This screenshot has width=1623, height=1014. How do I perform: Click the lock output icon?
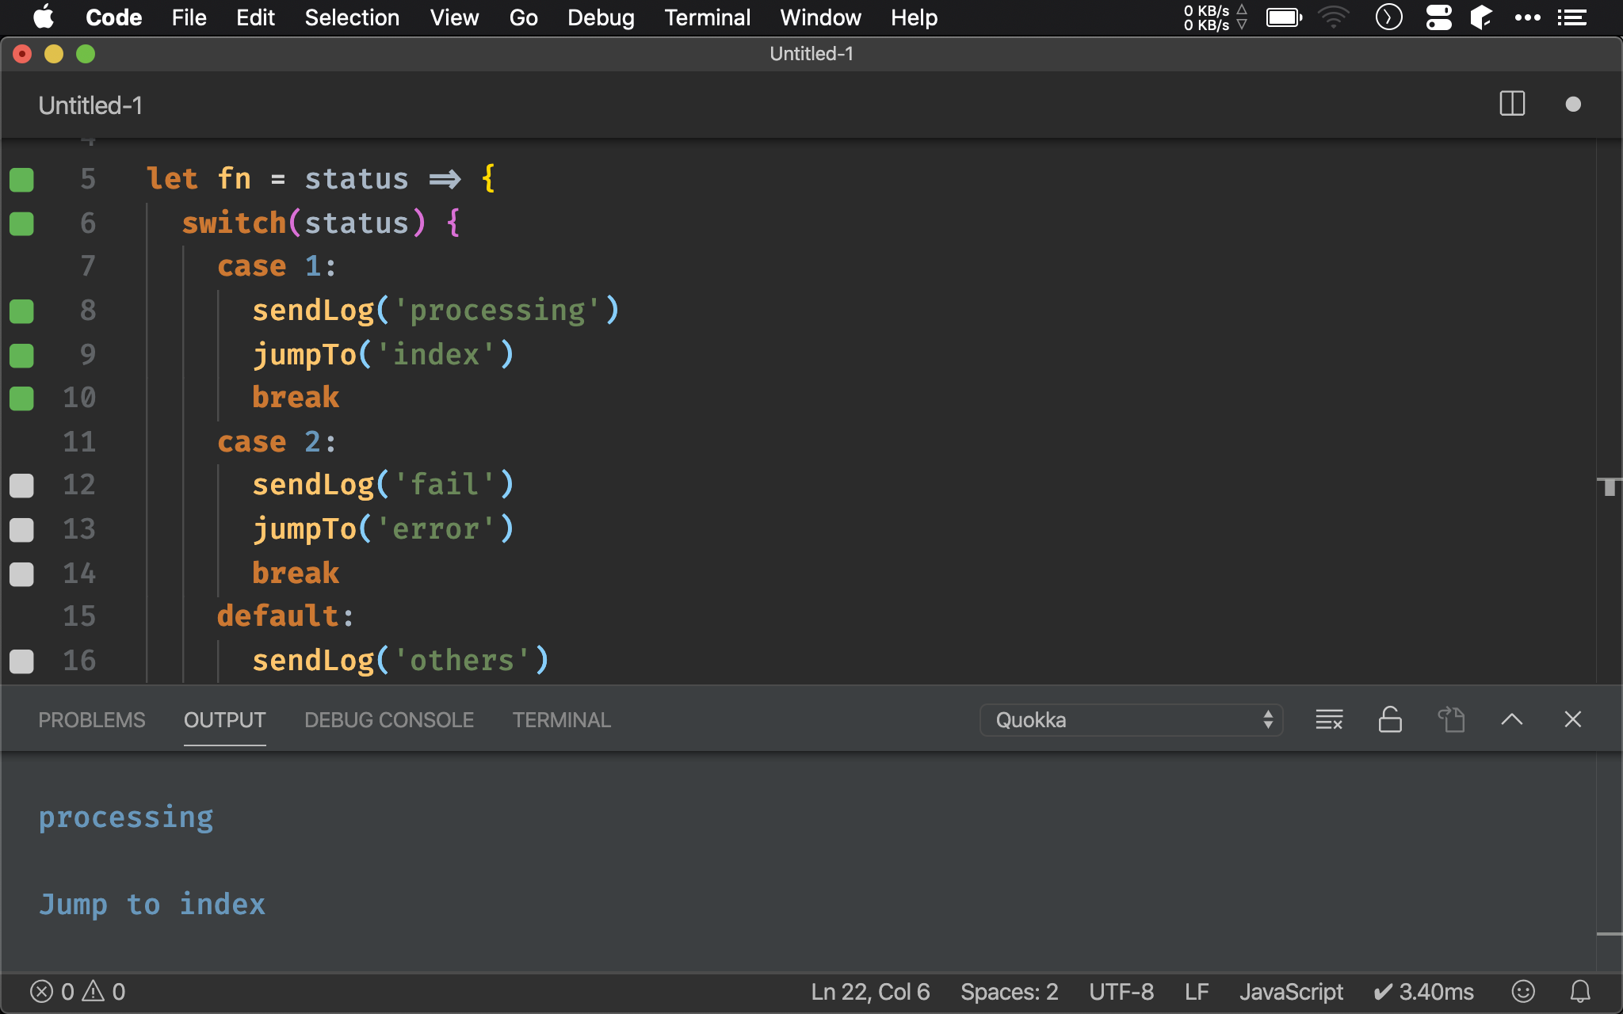tap(1388, 719)
